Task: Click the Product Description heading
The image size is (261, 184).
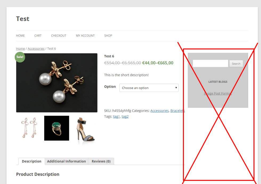Action: [x=38, y=174]
